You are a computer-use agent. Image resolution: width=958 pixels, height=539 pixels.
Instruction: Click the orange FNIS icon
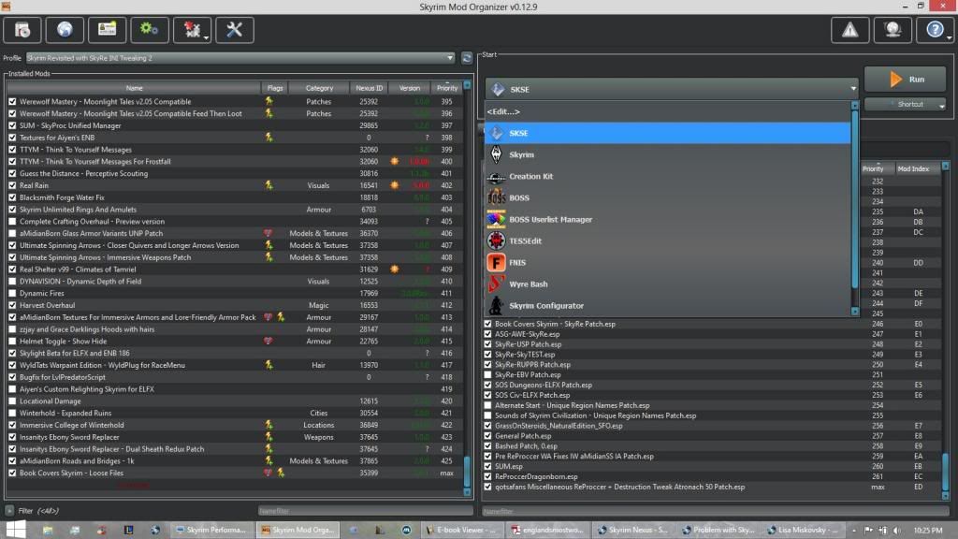pos(496,263)
